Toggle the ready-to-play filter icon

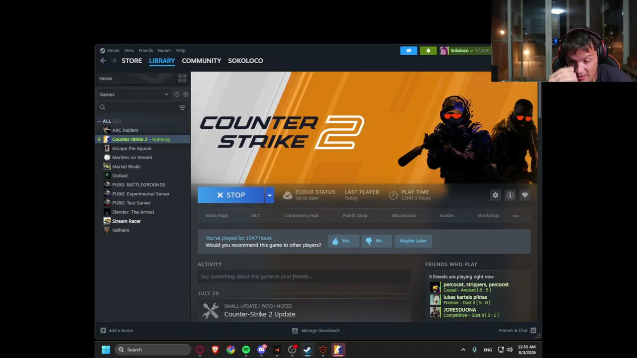click(x=186, y=94)
